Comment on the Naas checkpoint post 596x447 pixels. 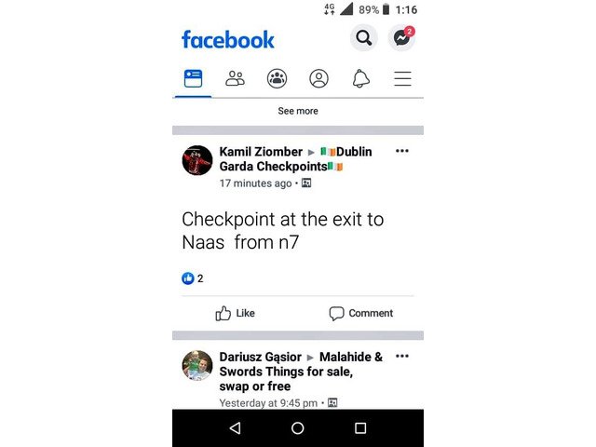360,313
